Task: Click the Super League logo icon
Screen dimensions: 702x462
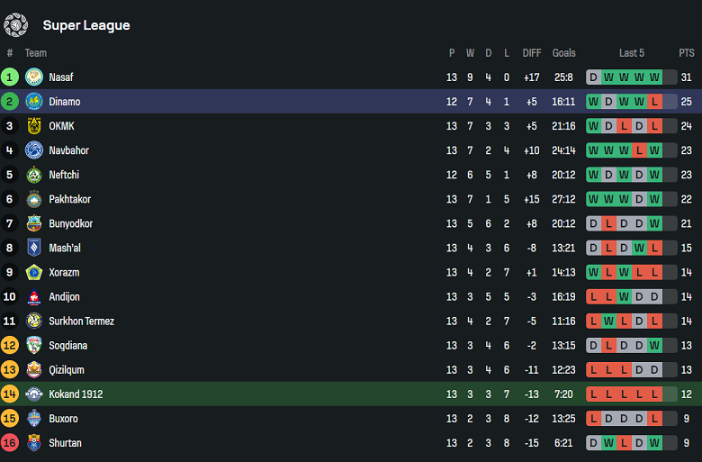Action: click(16, 25)
